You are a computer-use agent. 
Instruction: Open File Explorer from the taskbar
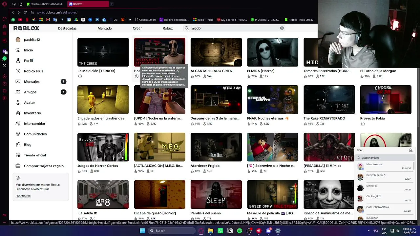click(211, 231)
